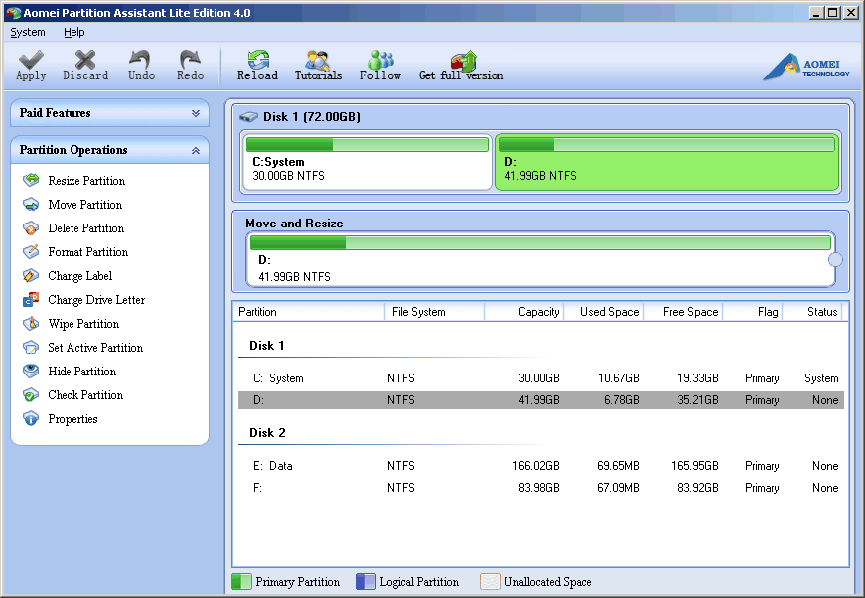Click the Disk 1 drive icon

pos(249,117)
